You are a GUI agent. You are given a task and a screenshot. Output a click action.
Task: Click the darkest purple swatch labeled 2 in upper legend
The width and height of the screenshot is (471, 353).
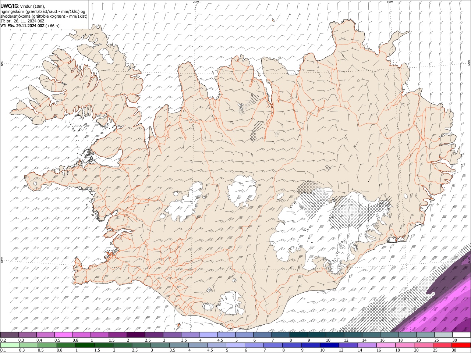[x=136, y=335]
